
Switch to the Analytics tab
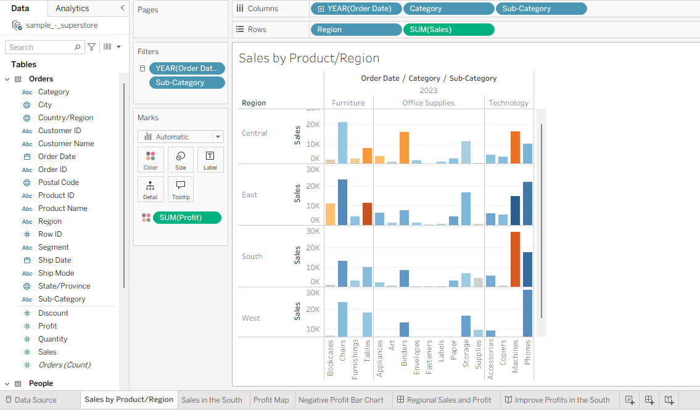(x=72, y=8)
